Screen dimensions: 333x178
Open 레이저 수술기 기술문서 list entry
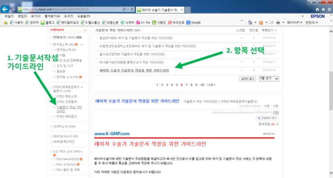tap(134, 70)
